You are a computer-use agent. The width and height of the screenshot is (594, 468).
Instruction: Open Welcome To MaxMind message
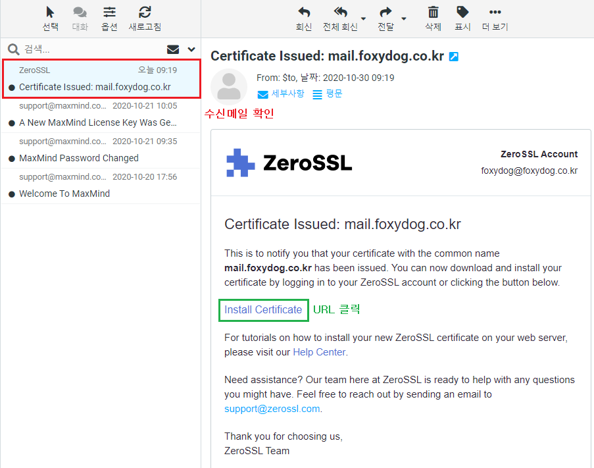(101, 186)
